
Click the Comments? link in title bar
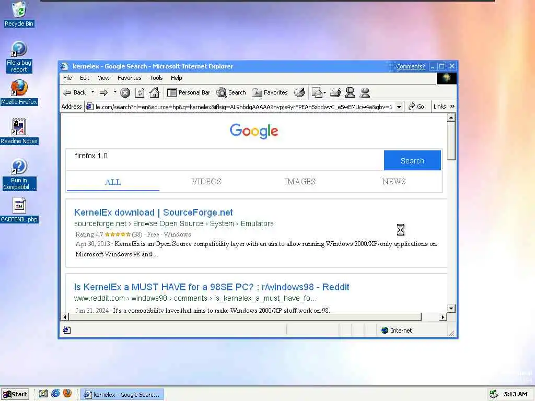(411, 66)
